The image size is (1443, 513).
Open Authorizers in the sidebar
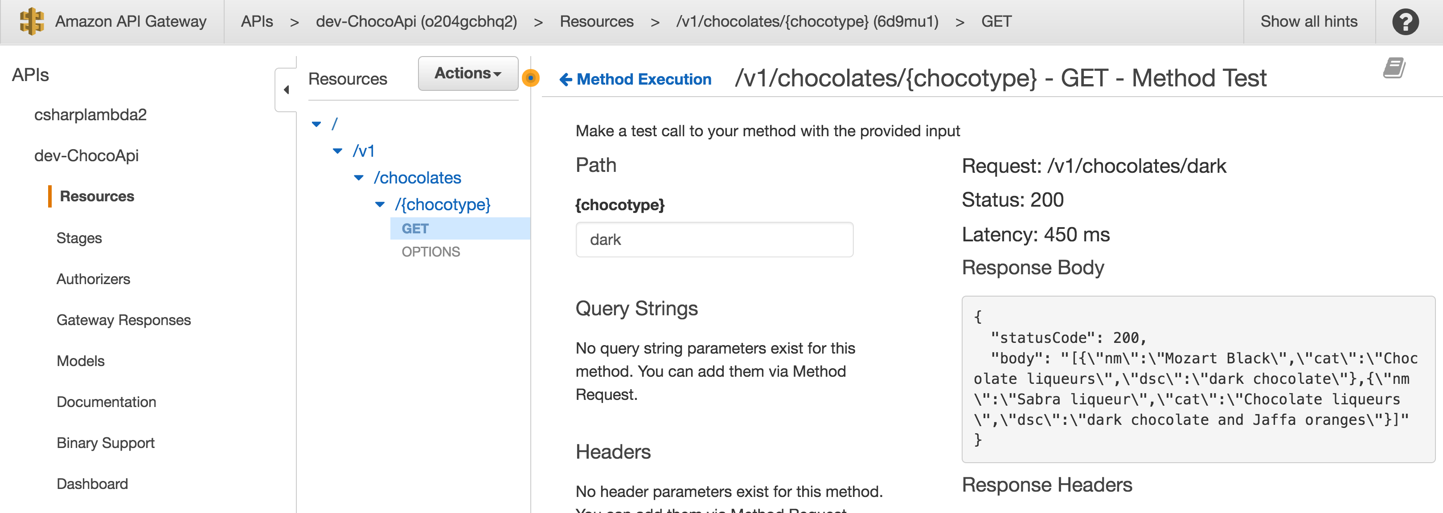coord(93,279)
